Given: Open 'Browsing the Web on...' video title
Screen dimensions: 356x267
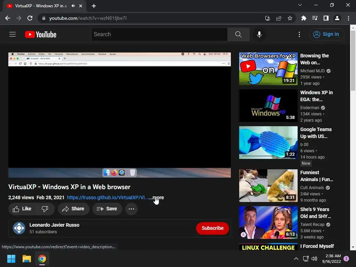Looking at the screenshot, I should (314, 59).
